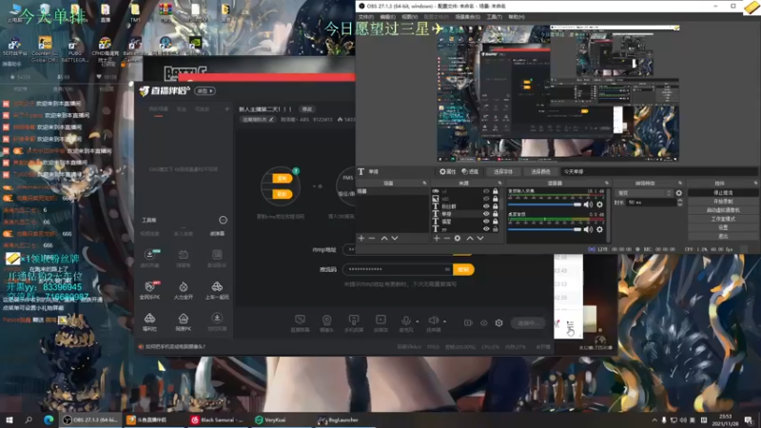Open settings gear for 桌面音频 channel

(x=600, y=229)
